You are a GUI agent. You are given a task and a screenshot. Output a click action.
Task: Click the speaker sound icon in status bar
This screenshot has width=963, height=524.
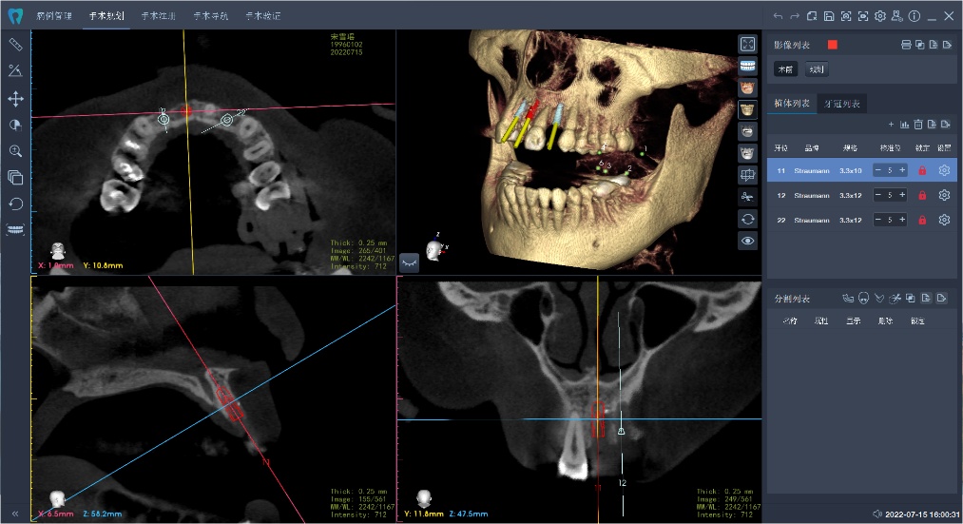pos(877,514)
